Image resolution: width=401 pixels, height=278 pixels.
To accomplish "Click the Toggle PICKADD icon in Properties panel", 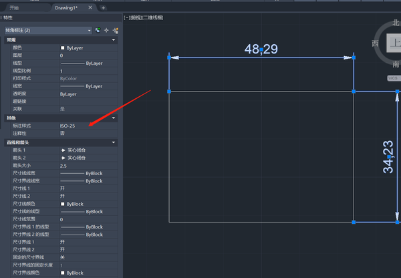I will 98,31.
